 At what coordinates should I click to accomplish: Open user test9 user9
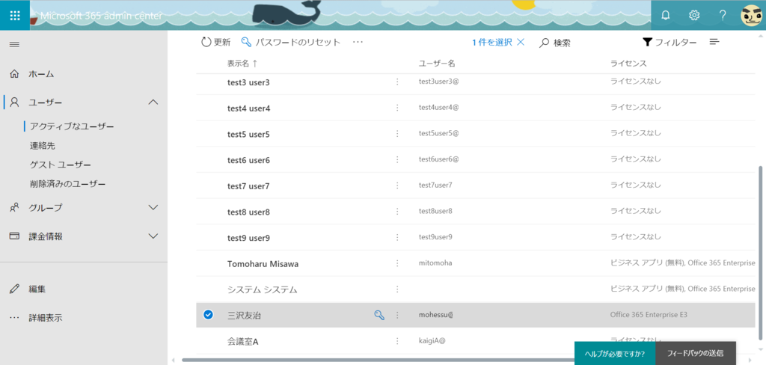248,238
